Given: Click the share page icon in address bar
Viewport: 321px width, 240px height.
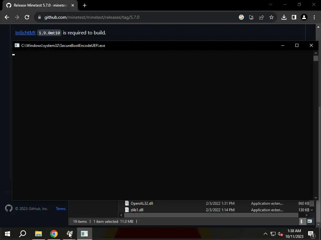Looking at the screenshot, I should (x=261, y=17).
